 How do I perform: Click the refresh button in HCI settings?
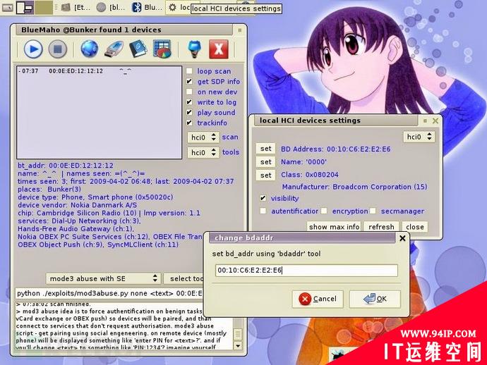[x=381, y=227]
